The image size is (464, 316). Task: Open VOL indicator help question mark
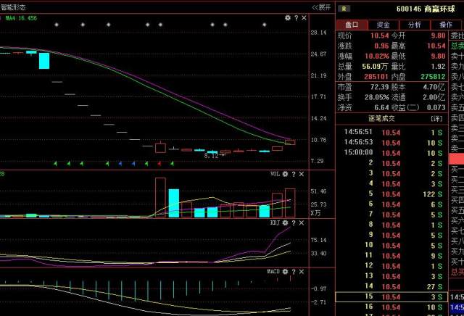click(294, 174)
